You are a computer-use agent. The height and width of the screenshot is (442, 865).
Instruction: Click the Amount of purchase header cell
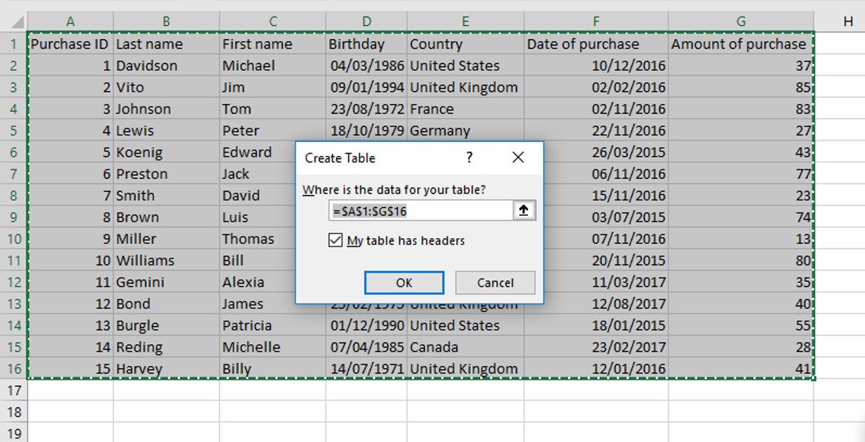point(739,44)
